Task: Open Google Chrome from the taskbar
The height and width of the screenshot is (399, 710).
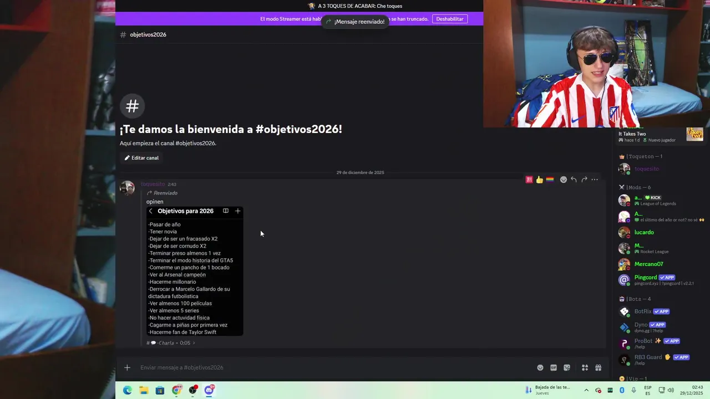Action: tap(176, 390)
